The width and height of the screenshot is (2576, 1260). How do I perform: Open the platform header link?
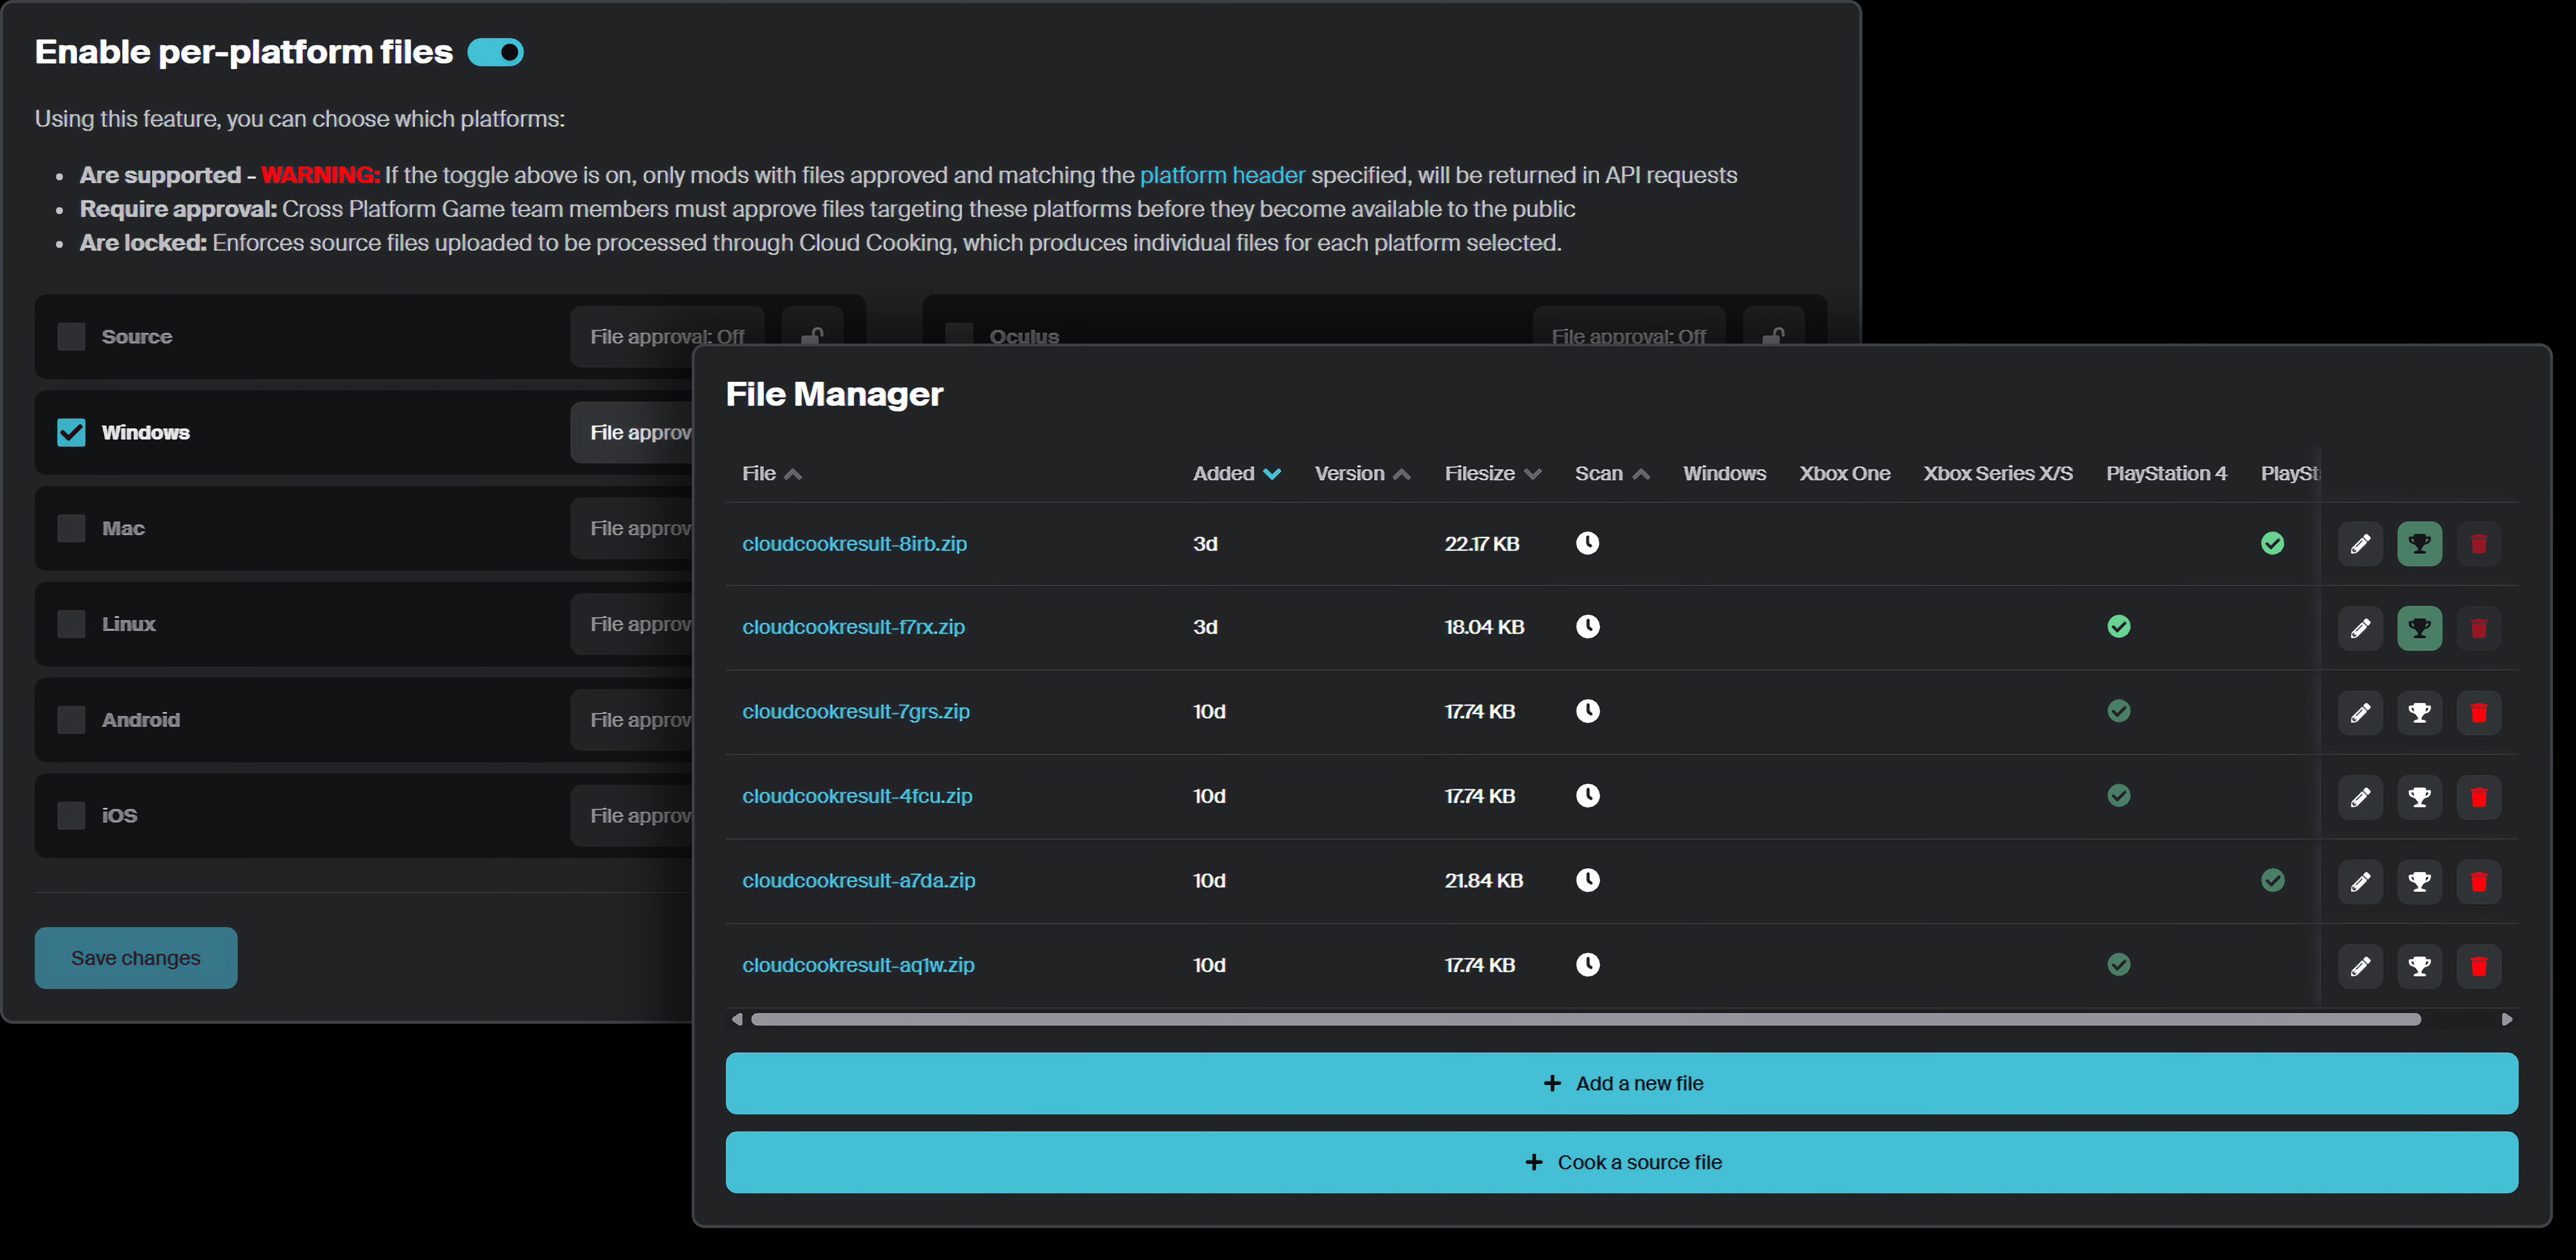pos(1222,175)
